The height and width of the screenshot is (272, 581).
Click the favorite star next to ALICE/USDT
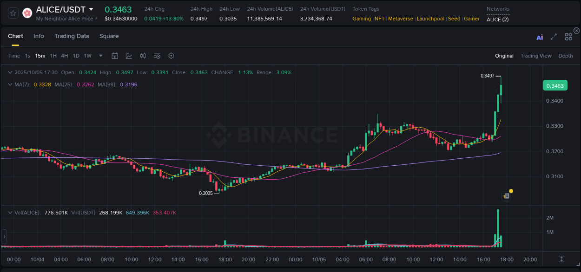13,13
